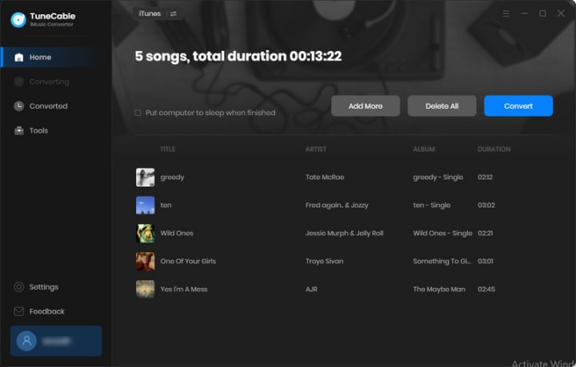Click the artist Fred again.. & Jozzy

pos(337,205)
